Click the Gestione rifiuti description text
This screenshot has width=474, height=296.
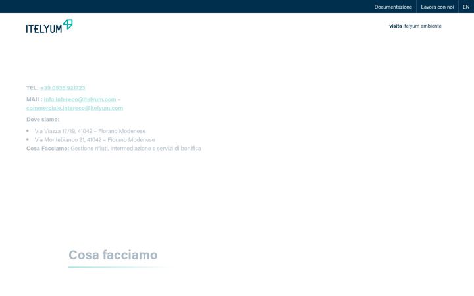[136, 148]
